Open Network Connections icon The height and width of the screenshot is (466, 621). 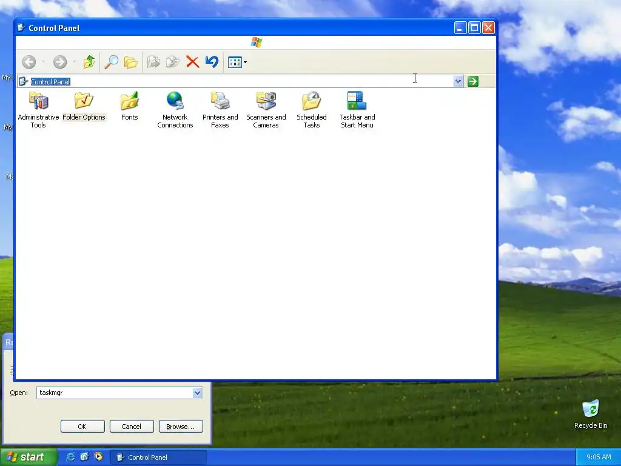(x=175, y=110)
